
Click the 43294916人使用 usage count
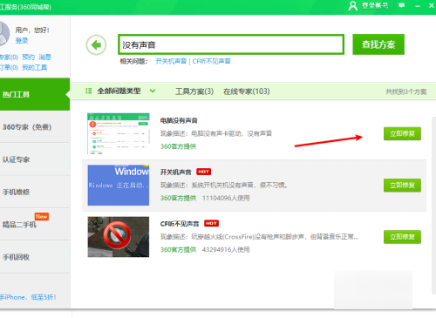(x=226, y=249)
